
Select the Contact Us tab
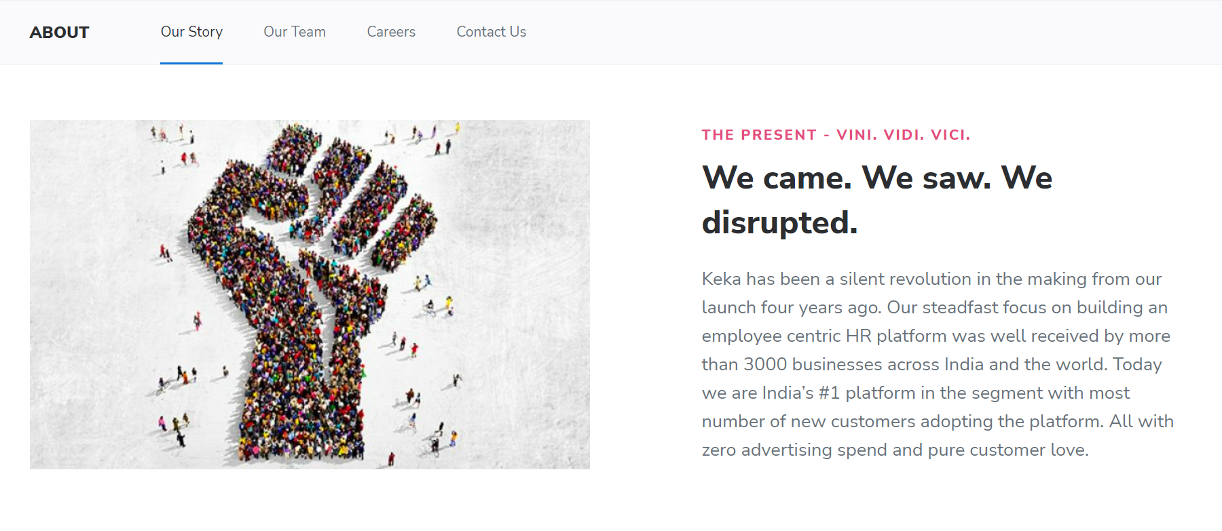(491, 32)
